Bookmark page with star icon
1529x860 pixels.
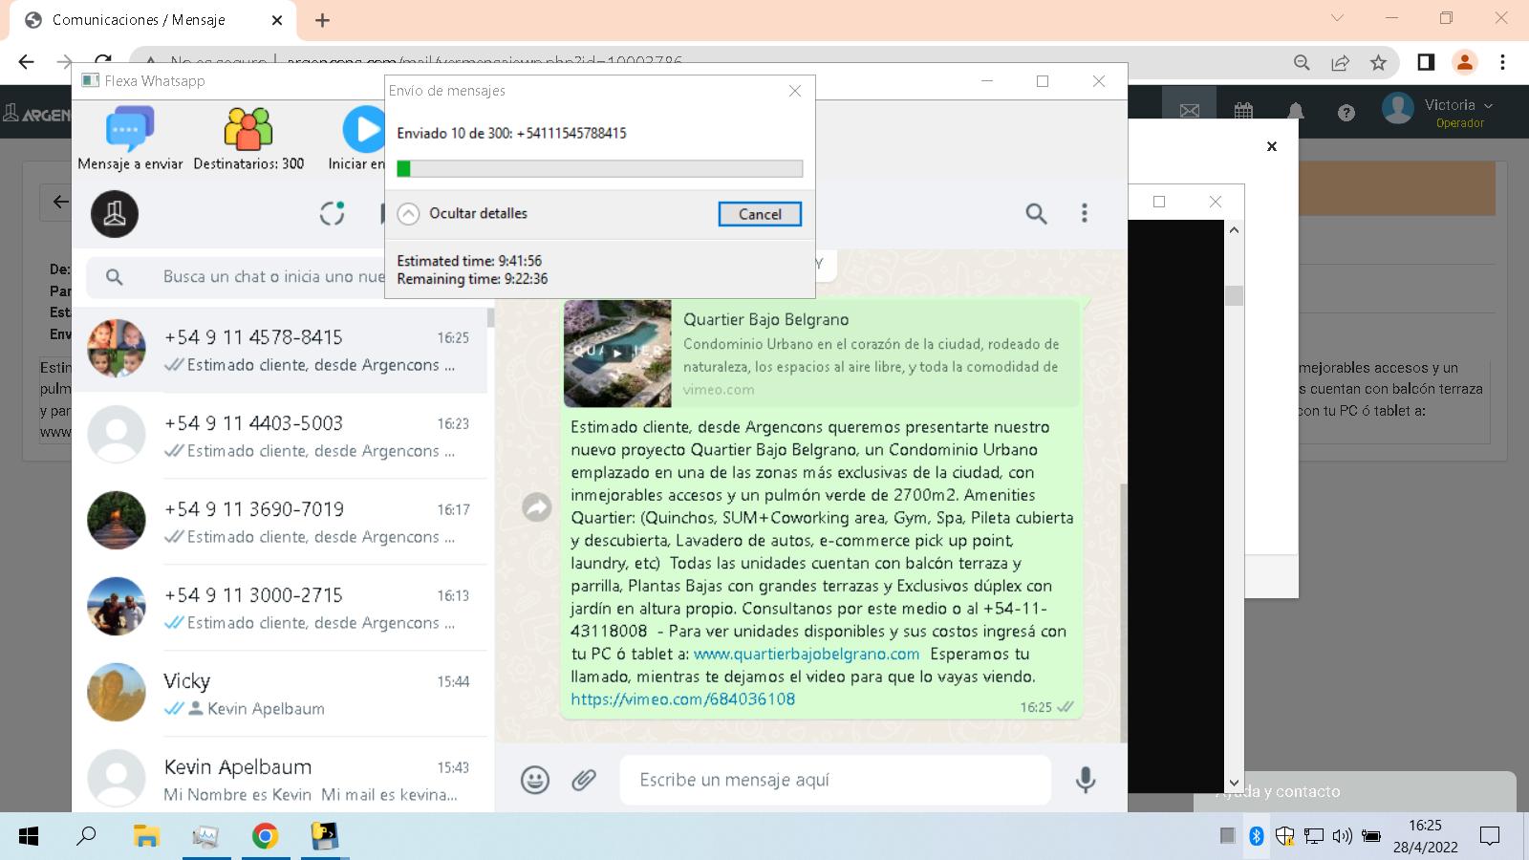pyautogui.click(x=1378, y=62)
